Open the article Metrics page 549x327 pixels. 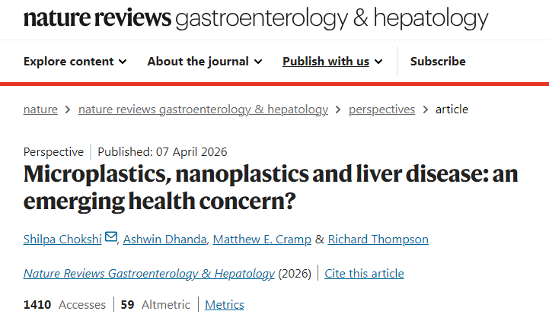point(225,305)
